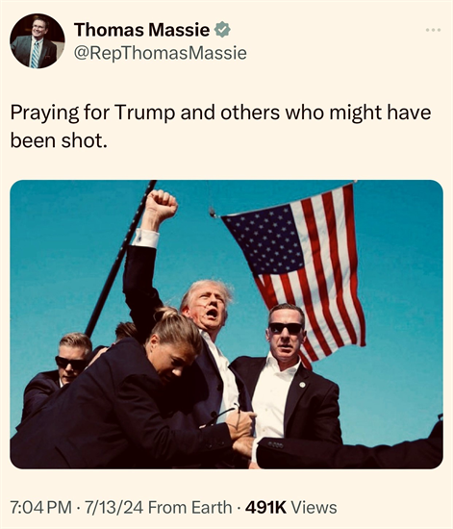Viewport: 453px width, 529px height.
Task: Open the attached rally photo full size
Action: [x=226, y=324]
